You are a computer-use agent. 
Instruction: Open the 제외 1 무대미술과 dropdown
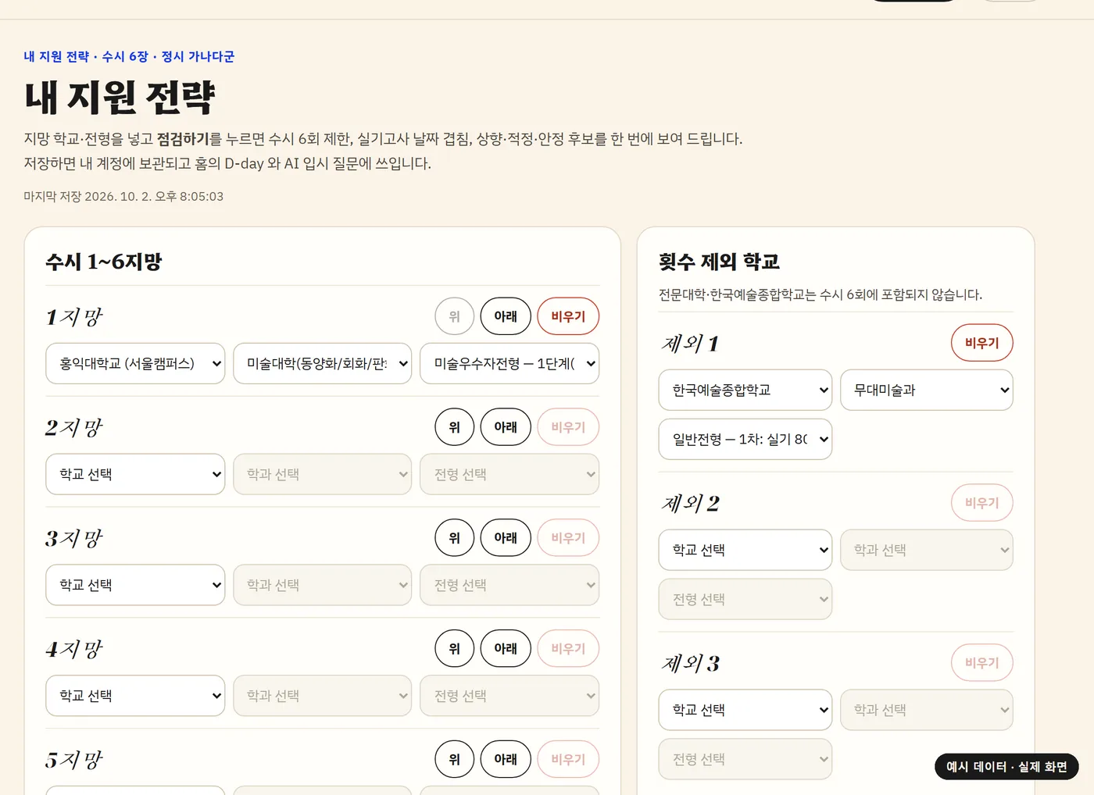(x=927, y=390)
